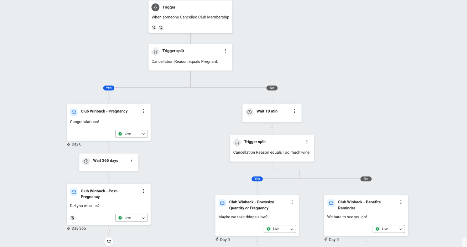Click the No branch label under Too much wine split

366,179
